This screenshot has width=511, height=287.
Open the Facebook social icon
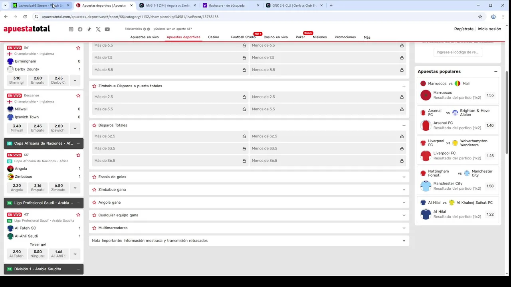pyautogui.click(x=80, y=29)
